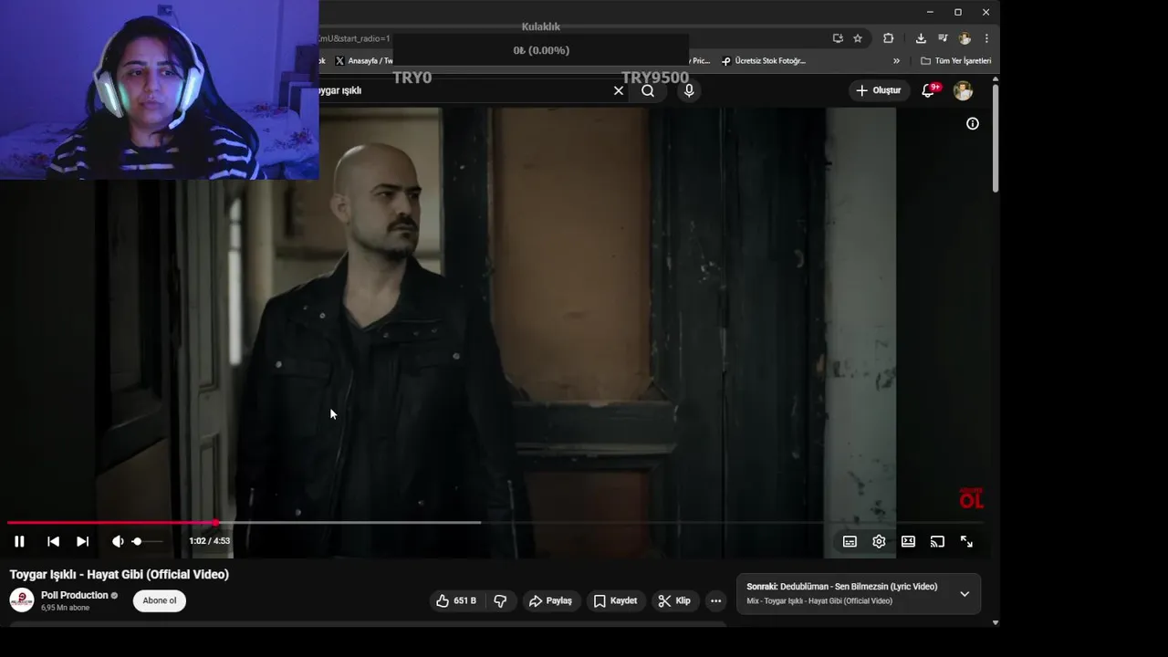Adjust the volume slider
Screen dimensions: 1168x657
146,541
